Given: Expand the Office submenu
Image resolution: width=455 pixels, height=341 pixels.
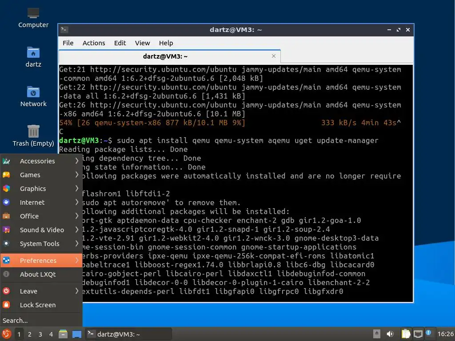Looking at the screenshot, I should tap(41, 216).
